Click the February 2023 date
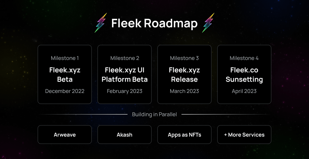309x159 pixels. [x=125, y=91]
